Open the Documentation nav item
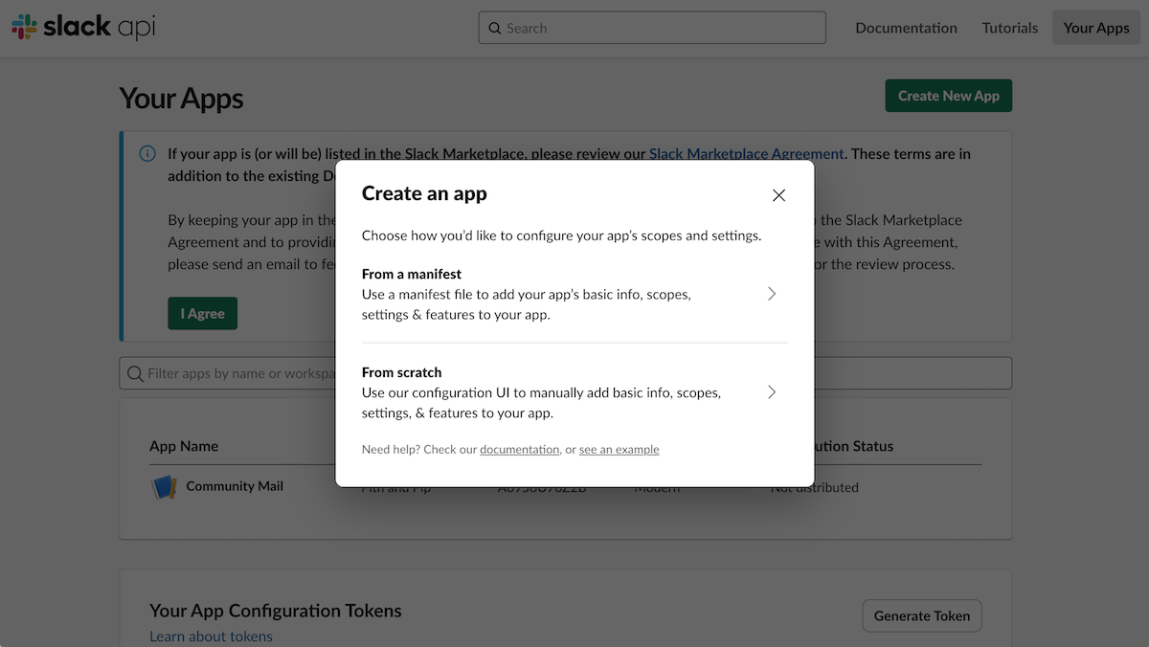Image resolution: width=1149 pixels, height=647 pixels. tap(906, 28)
